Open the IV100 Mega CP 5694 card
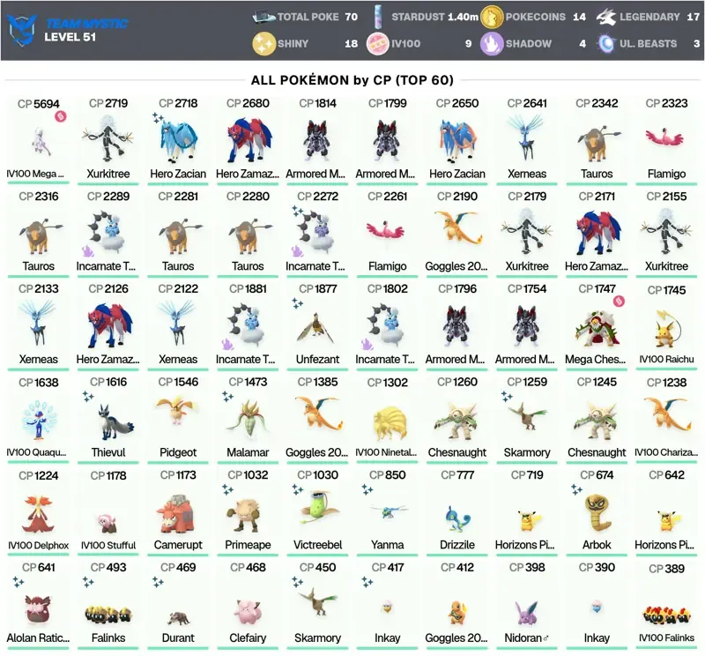The height and width of the screenshot is (656, 705). click(38, 140)
